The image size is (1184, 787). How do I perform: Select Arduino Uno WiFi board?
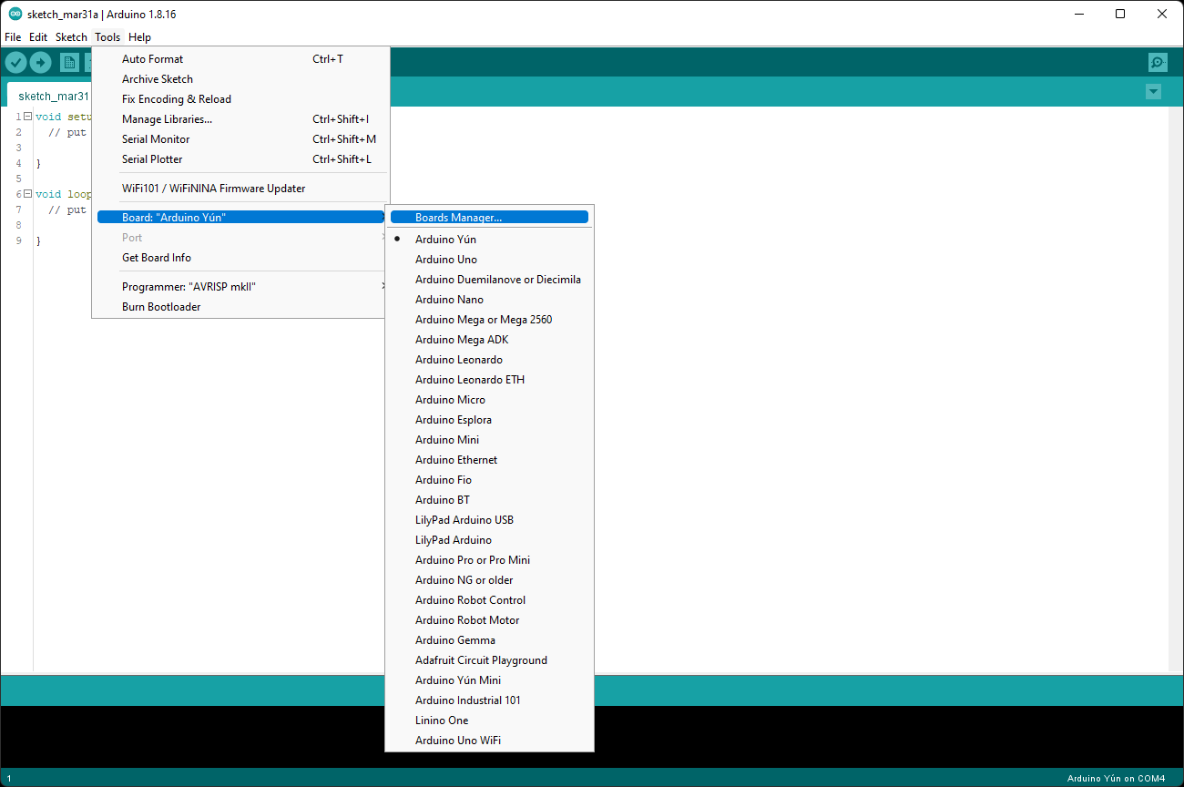click(x=489, y=741)
